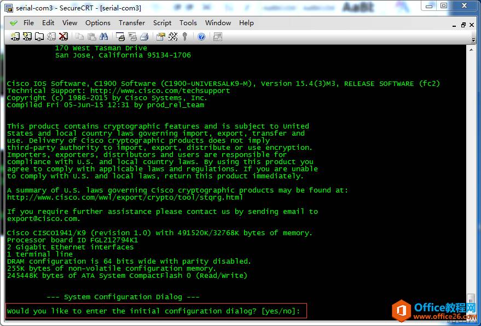Click the 'Copyright (c) 1986-2015' line

[107, 98]
